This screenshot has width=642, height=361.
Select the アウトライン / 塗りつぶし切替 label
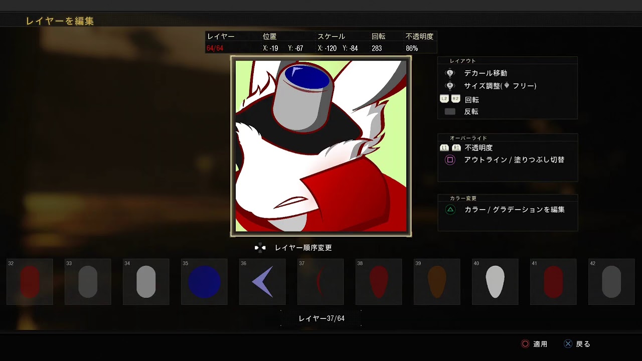point(514,160)
